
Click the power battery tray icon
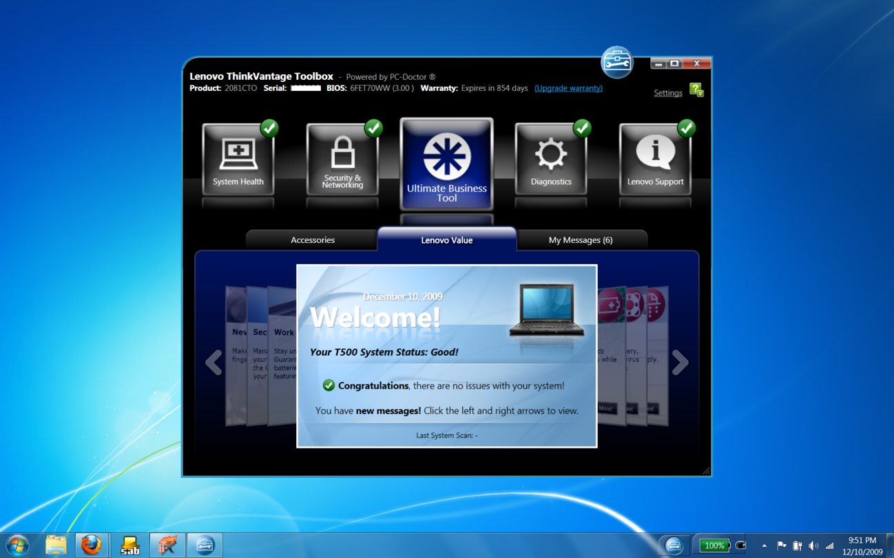click(797, 546)
